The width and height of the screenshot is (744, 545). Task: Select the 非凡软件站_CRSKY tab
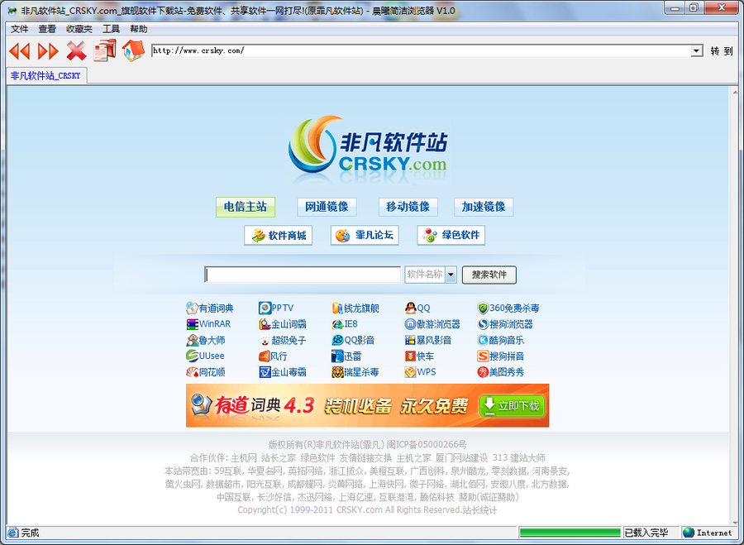(46, 76)
